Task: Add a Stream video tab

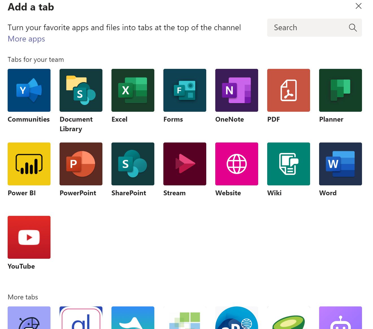Action: coord(185,164)
